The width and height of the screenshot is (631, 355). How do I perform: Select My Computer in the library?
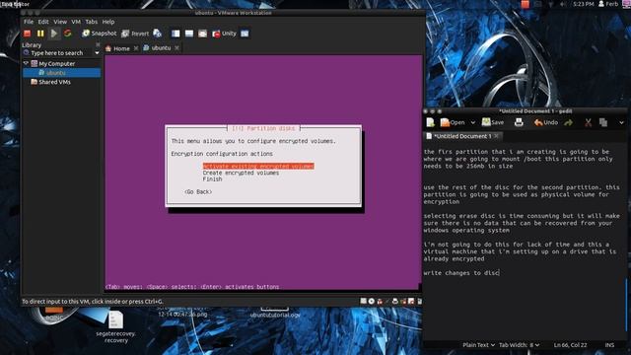(x=56, y=63)
